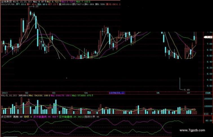Click the 100000 volume axis label
213x137 pixels.
click(x=208, y=106)
